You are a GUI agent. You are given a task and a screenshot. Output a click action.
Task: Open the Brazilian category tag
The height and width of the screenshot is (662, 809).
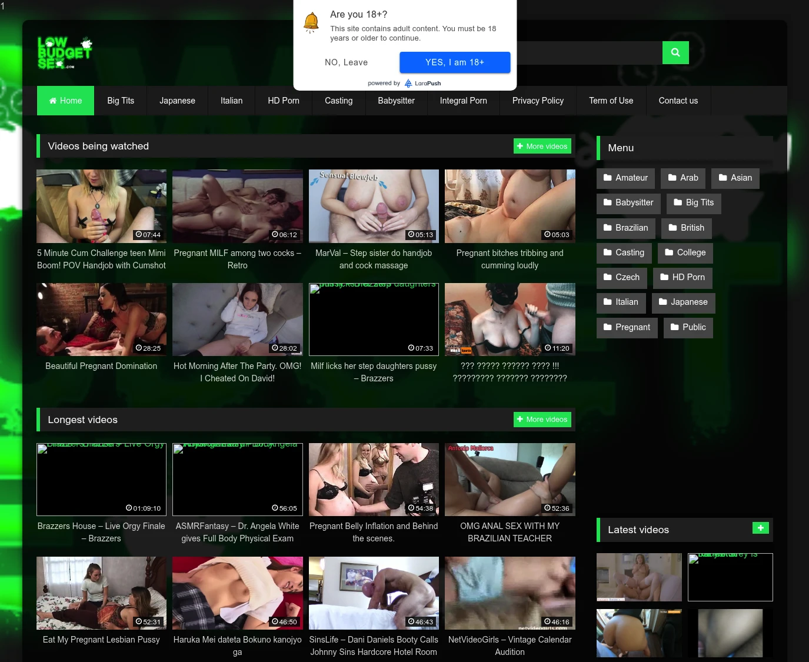(x=625, y=228)
